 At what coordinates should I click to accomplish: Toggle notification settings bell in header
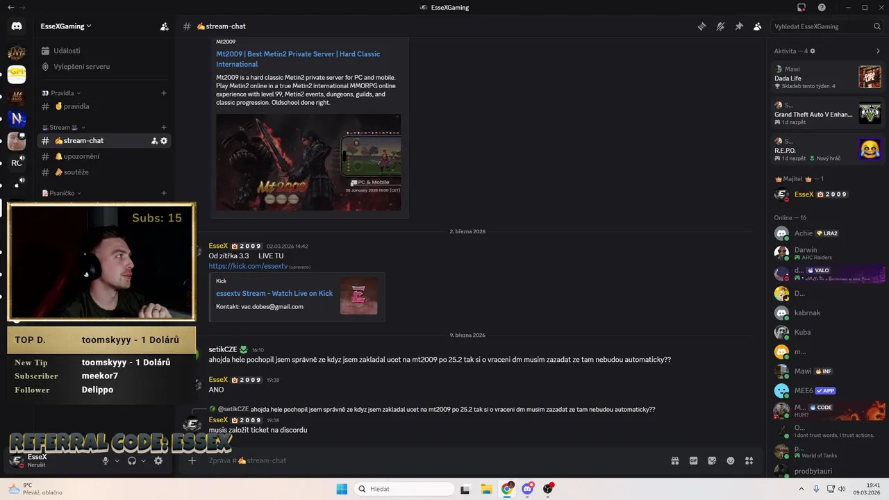[x=720, y=26]
